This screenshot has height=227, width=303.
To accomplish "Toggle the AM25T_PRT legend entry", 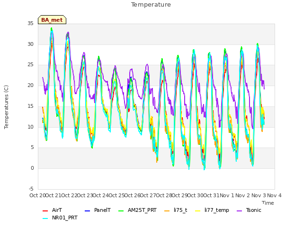I will [137, 210].
